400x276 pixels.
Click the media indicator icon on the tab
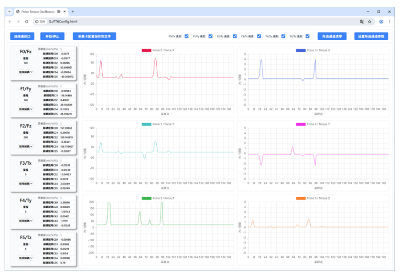[x=59, y=11]
